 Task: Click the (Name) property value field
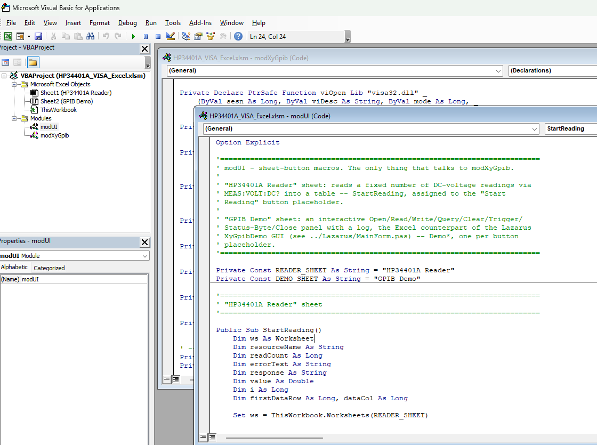coord(84,279)
